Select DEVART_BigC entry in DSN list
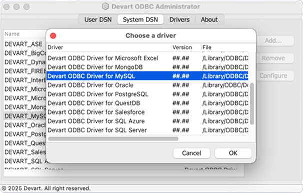This screenshot has height=193, width=303. pos(25,53)
